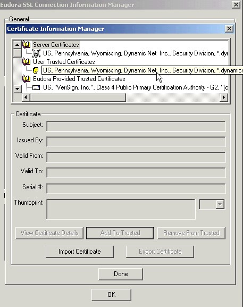Click the horizontal scroll left arrow
243x307 pixels.
pyautogui.click(x=26, y=98)
